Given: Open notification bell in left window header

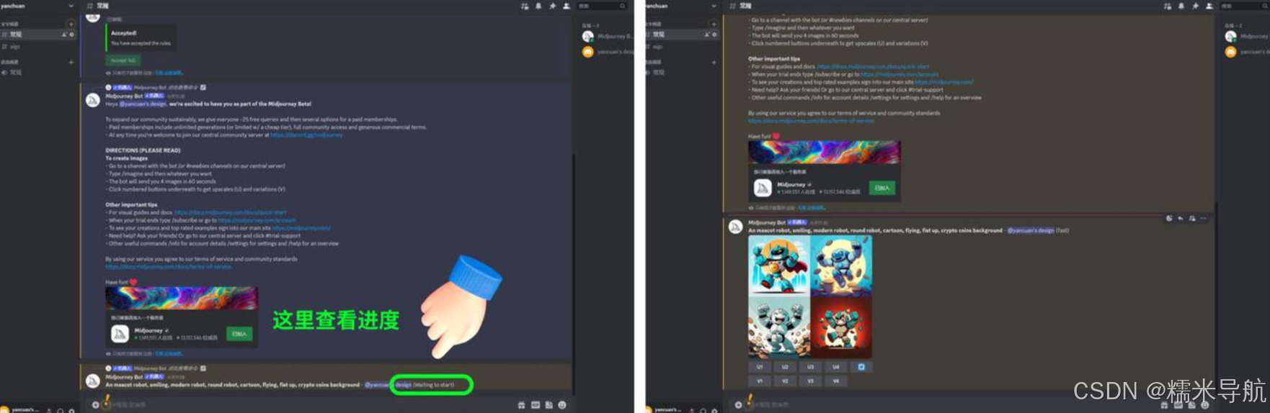Looking at the screenshot, I should point(538,6).
